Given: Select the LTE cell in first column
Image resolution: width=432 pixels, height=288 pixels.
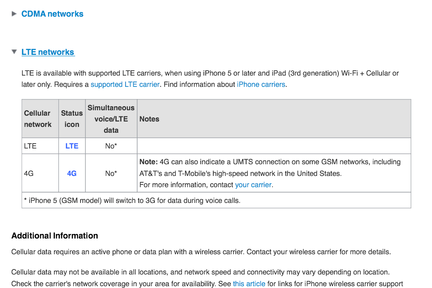Looking at the screenshot, I should tap(31, 146).
